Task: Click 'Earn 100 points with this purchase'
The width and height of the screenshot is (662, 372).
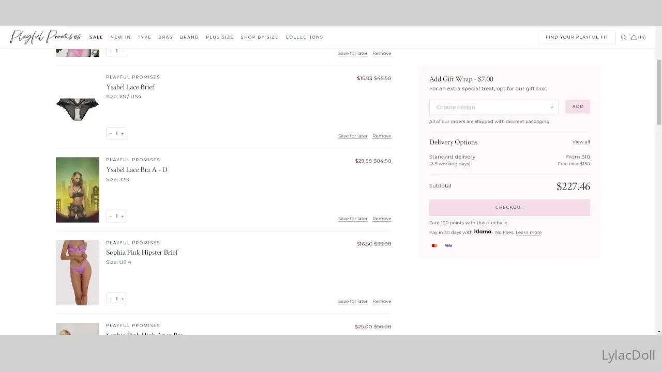Action: tap(468, 223)
